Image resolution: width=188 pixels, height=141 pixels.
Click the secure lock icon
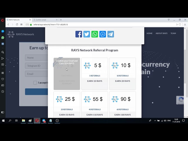coord(31,24)
